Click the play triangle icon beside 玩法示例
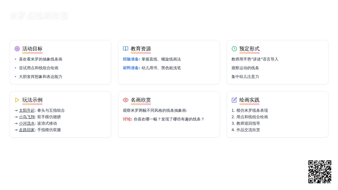The image size is (338, 190). click(x=17, y=100)
